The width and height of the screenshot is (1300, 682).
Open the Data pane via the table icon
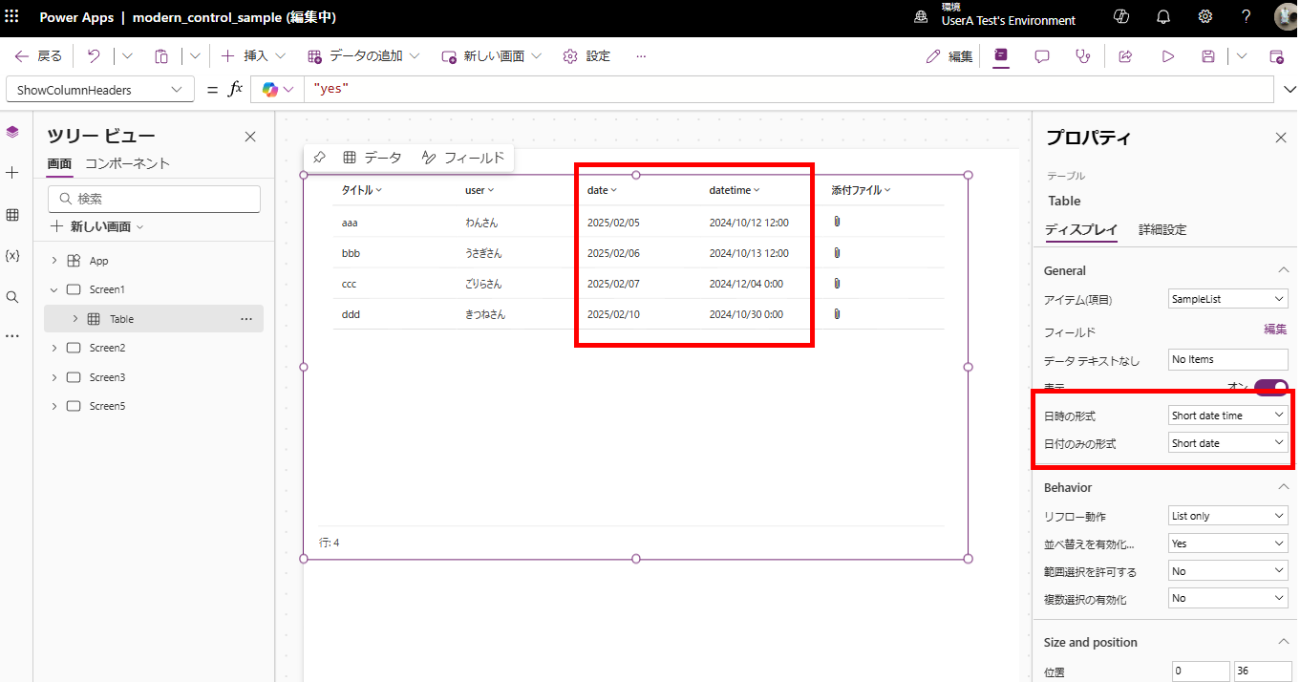click(12, 214)
